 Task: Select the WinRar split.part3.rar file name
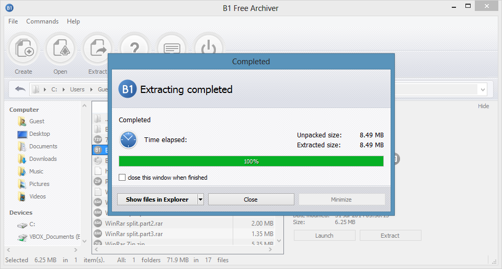tap(134, 234)
